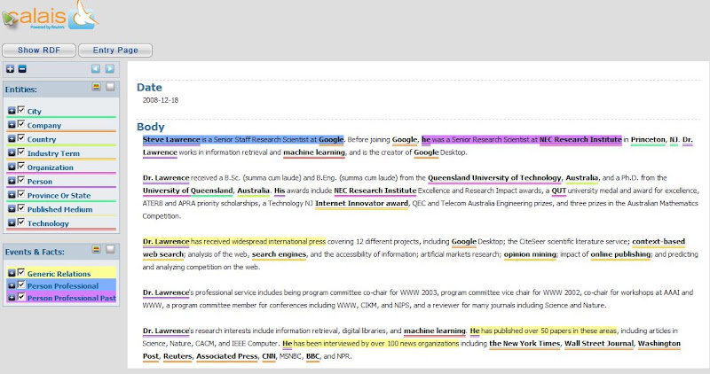Expand the Person entity list
The width and height of the screenshot is (710, 374).
point(12,181)
